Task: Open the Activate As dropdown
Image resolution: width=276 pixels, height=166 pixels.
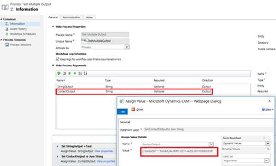Action: coord(127,47)
